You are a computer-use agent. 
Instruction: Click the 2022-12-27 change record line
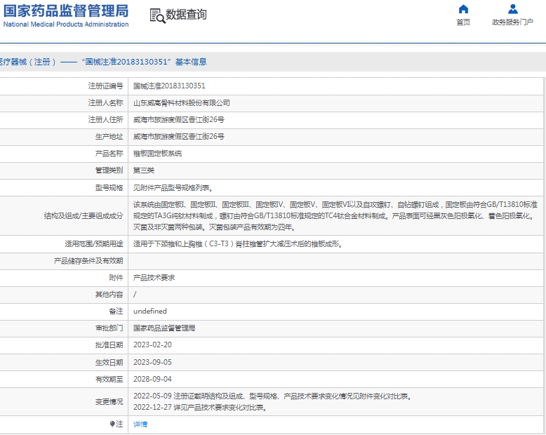(200, 407)
